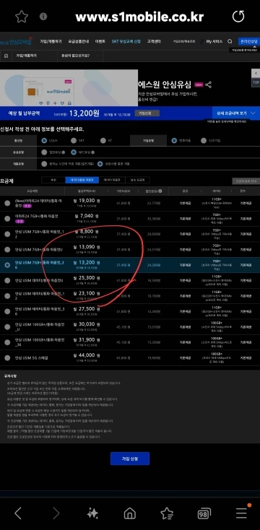
Task: Click the share icon beside 에스원 안심유심
Action: pyautogui.click(x=208, y=84)
